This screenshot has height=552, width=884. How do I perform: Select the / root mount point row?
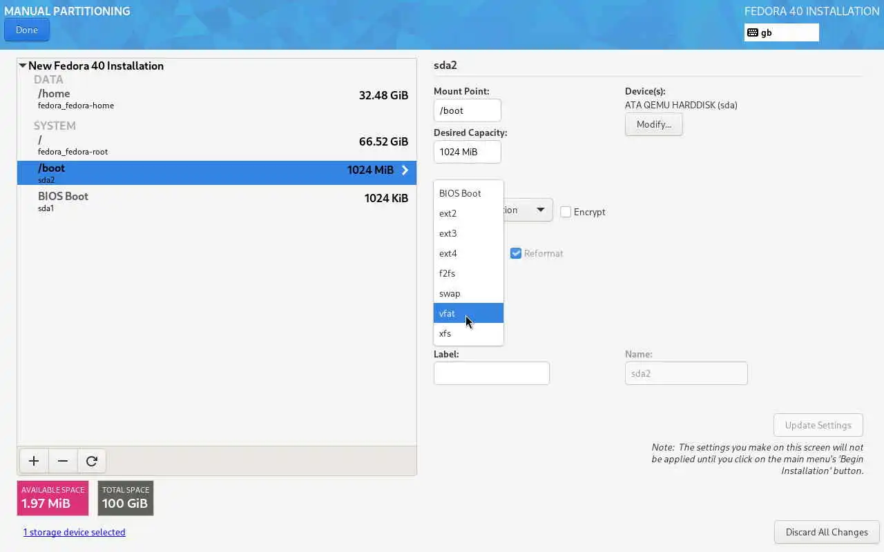pos(217,145)
